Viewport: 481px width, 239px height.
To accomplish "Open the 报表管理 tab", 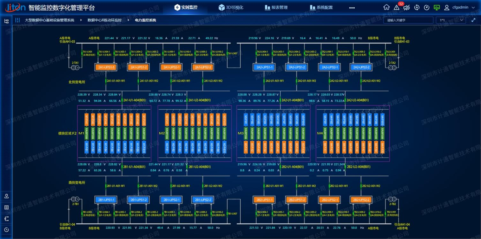I will pos(276,7).
